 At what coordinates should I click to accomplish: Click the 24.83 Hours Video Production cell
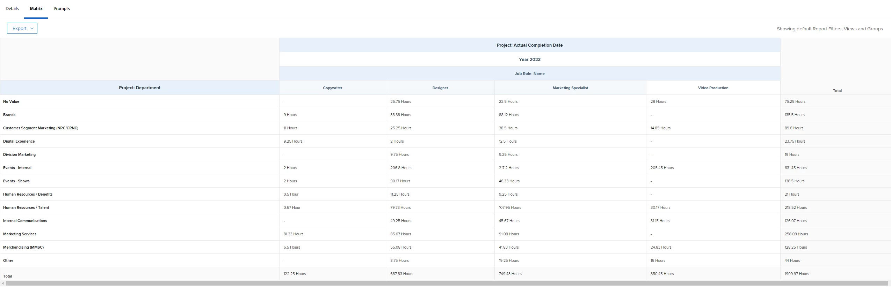pos(713,247)
